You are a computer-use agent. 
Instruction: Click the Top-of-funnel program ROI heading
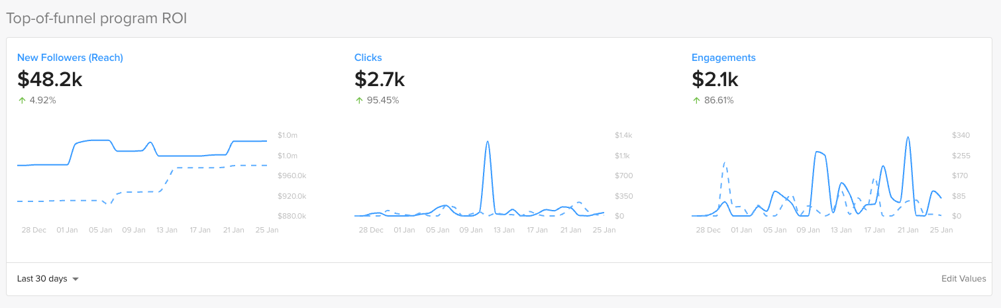pyautogui.click(x=97, y=19)
